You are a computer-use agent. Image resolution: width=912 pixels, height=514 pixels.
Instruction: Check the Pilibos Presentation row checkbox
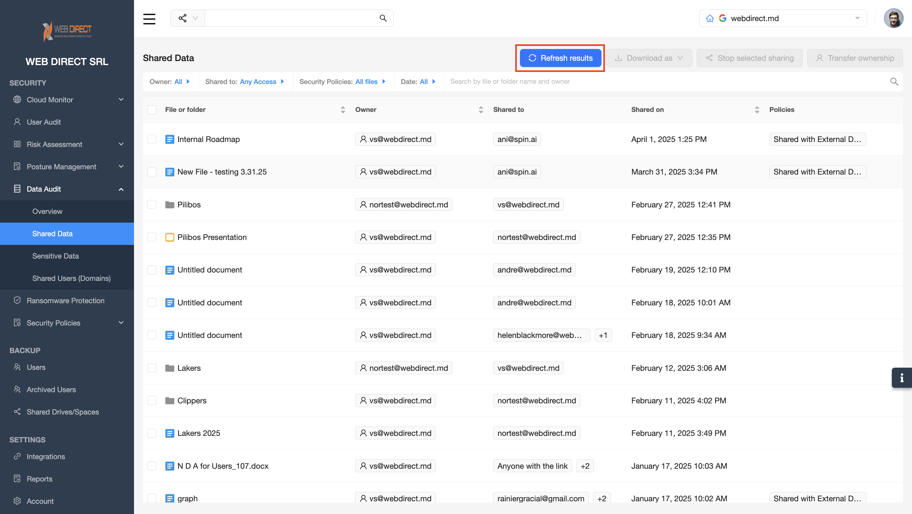click(x=152, y=237)
